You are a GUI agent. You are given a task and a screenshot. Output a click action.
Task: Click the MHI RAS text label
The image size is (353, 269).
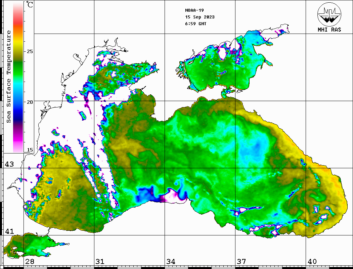[x=329, y=30]
